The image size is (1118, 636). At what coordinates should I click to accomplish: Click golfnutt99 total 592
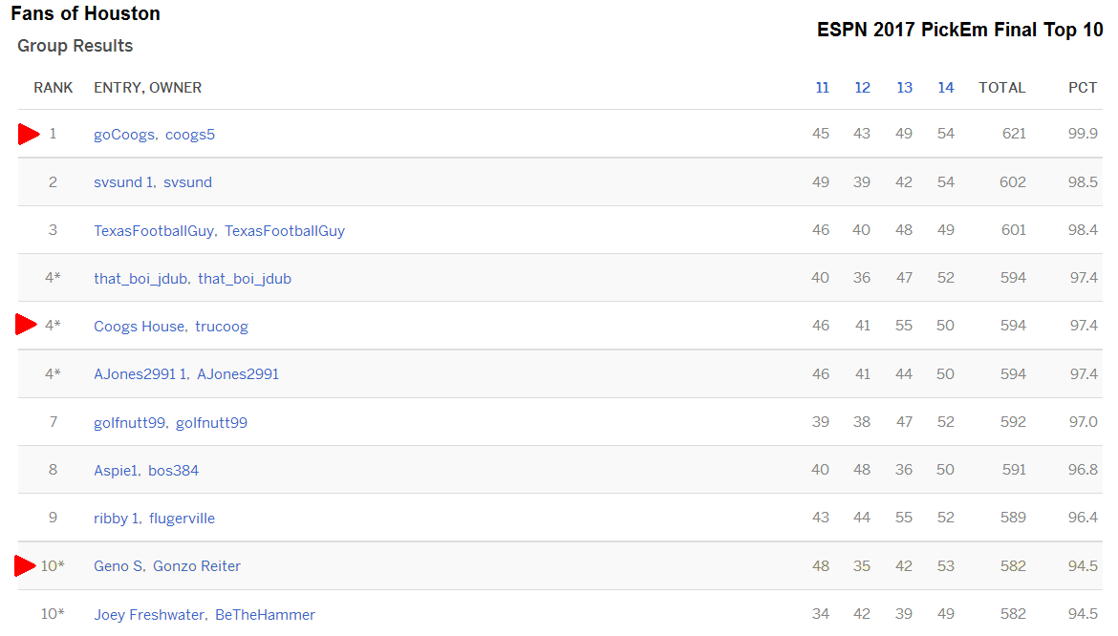coord(1013,422)
